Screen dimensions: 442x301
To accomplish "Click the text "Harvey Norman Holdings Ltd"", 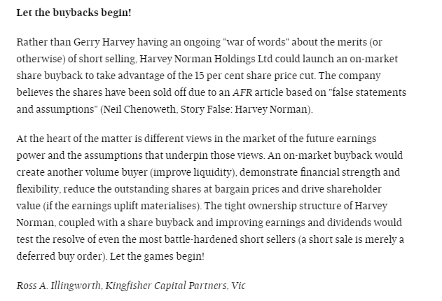I will pyautogui.click(x=207, y=59).
